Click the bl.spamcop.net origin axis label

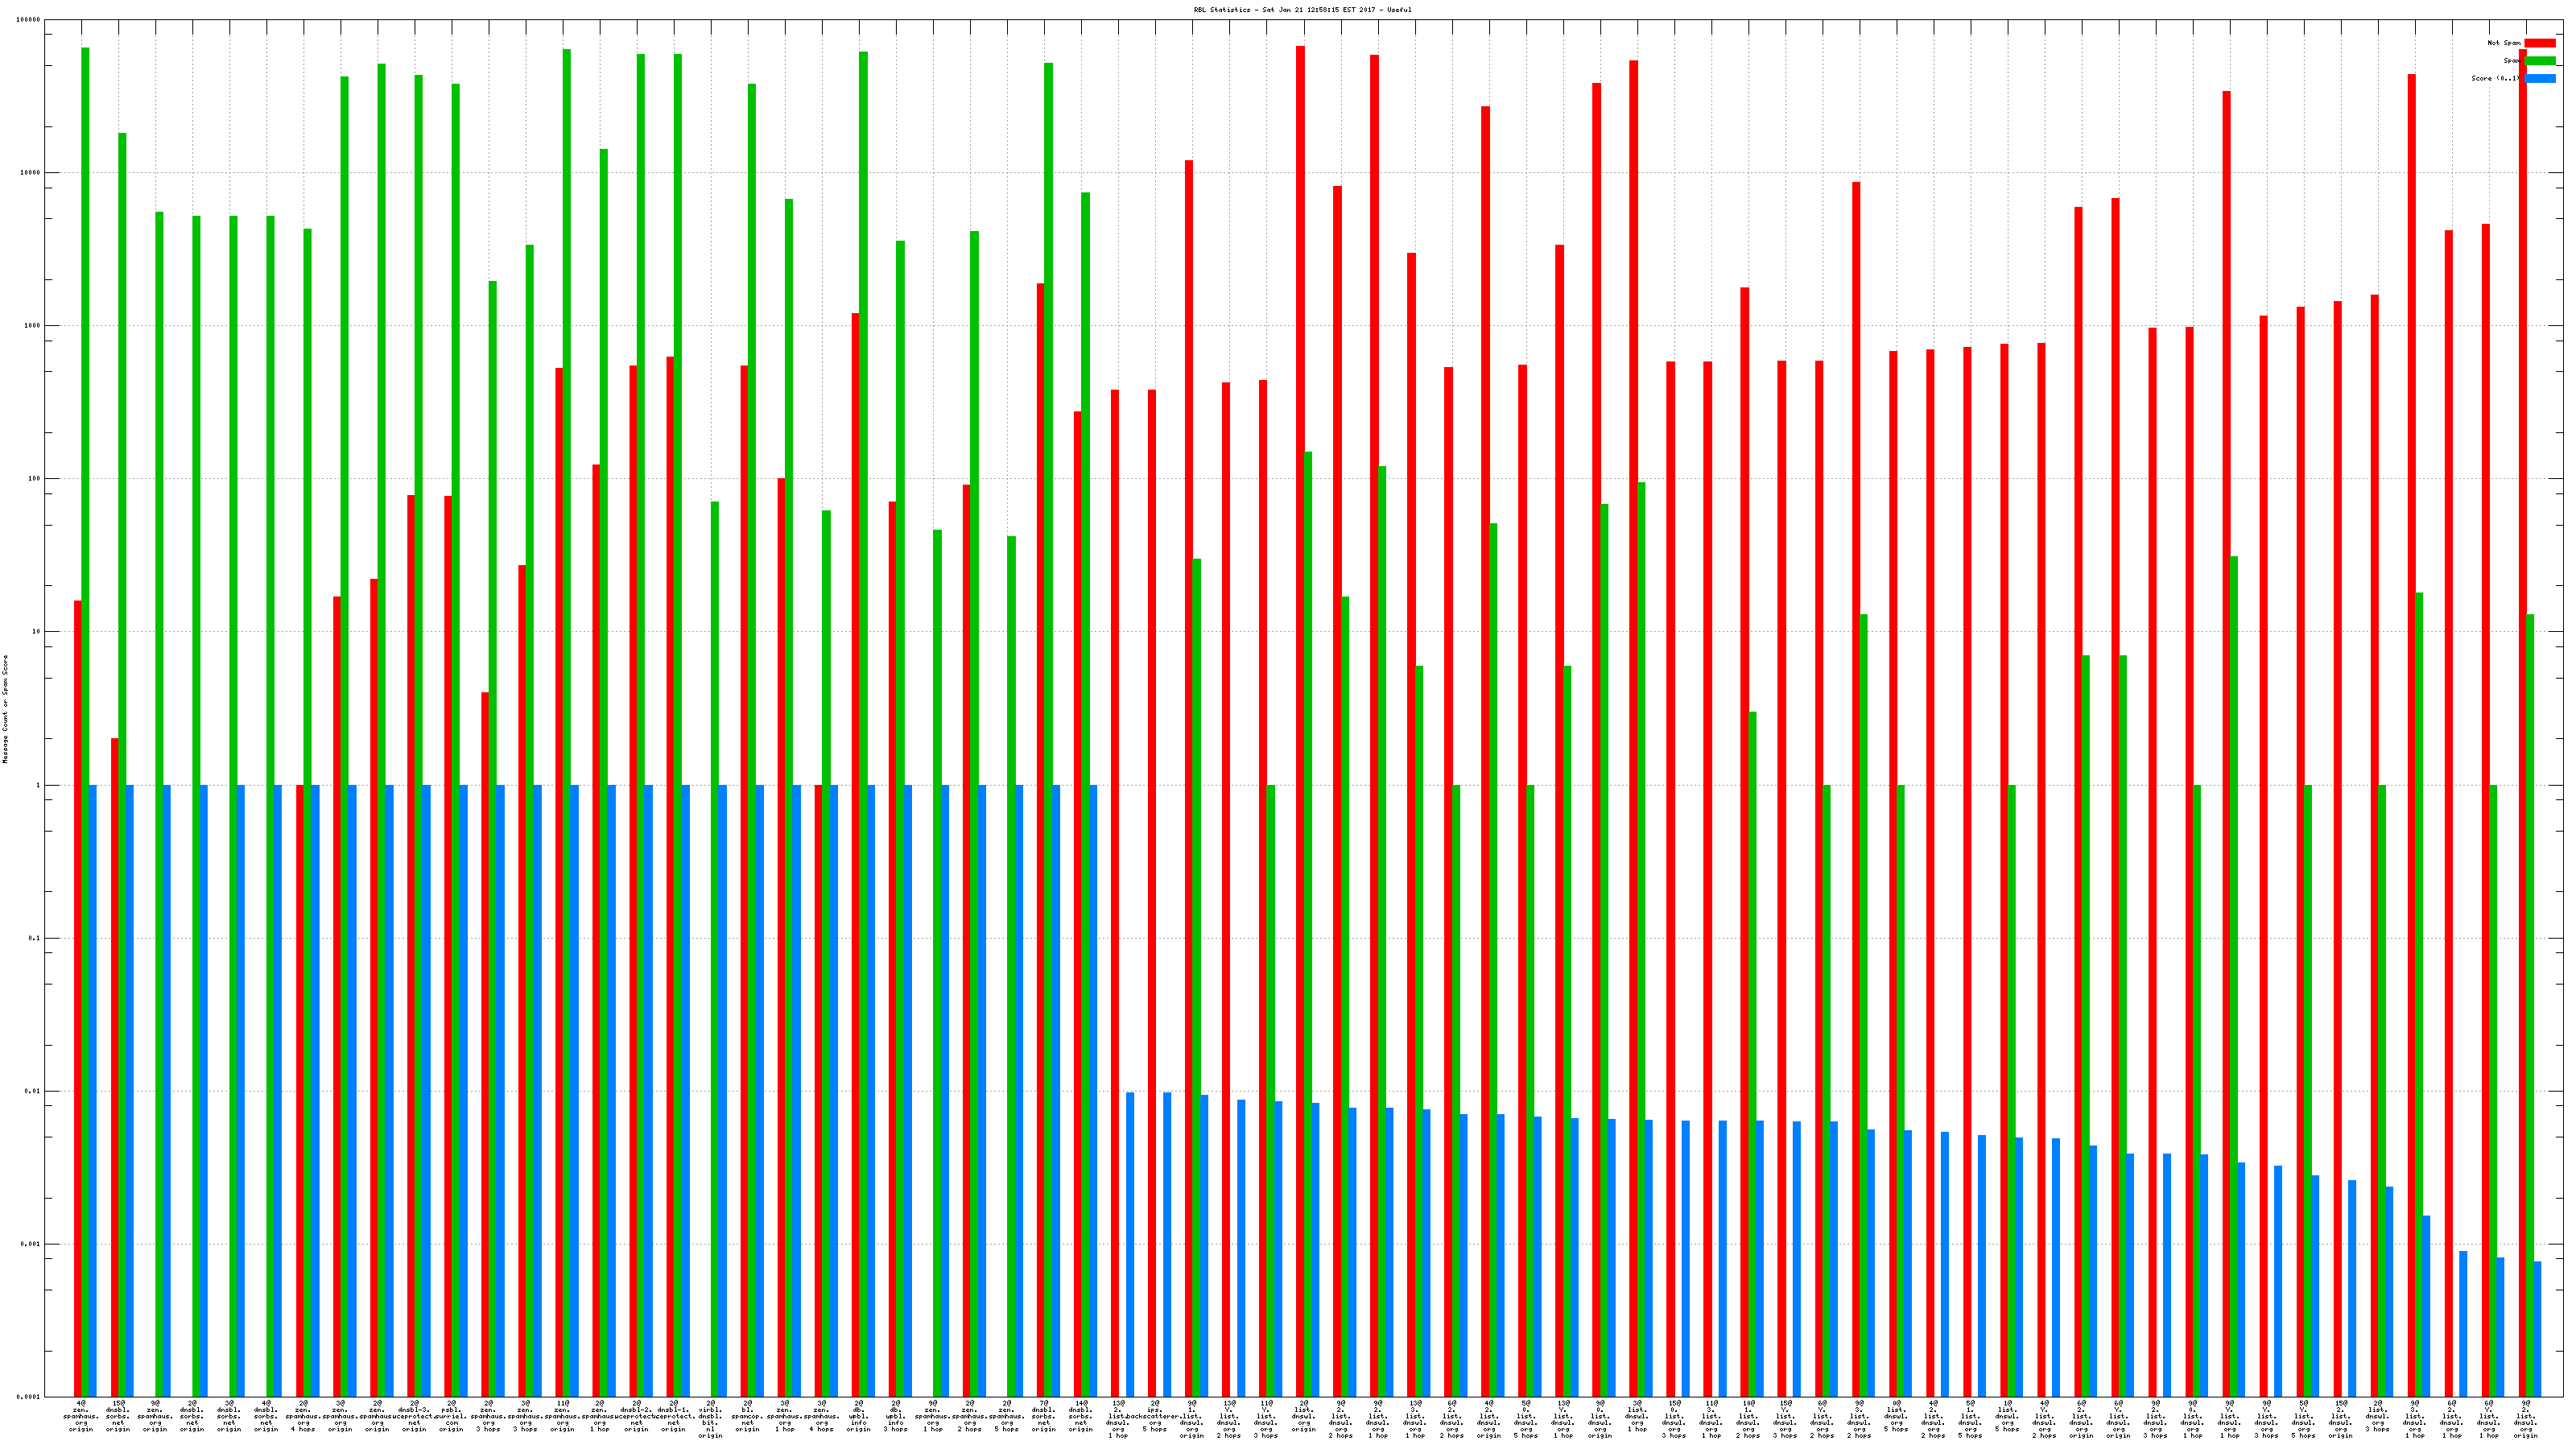[x=748, y=1416]
